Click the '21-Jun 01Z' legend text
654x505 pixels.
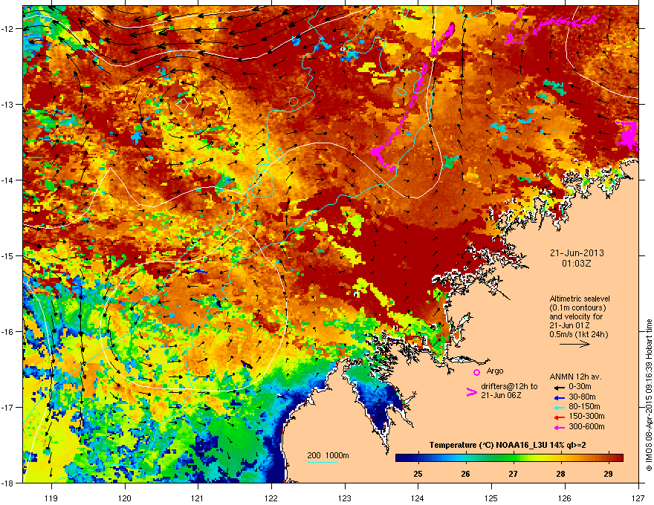coord(569,325)
